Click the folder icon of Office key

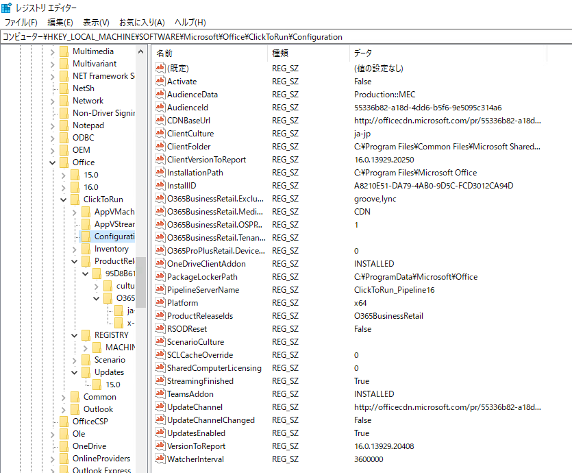point(64,162)
